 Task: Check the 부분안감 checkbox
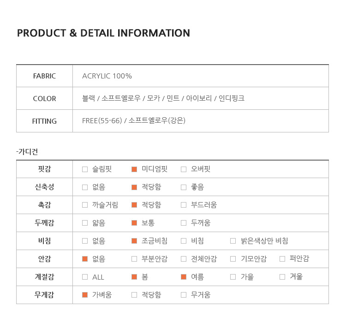[134, 259]
